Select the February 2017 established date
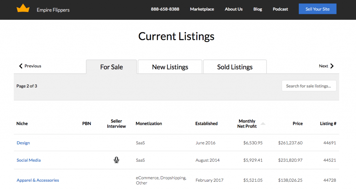 pyautogui.click(x=209, y=180)
